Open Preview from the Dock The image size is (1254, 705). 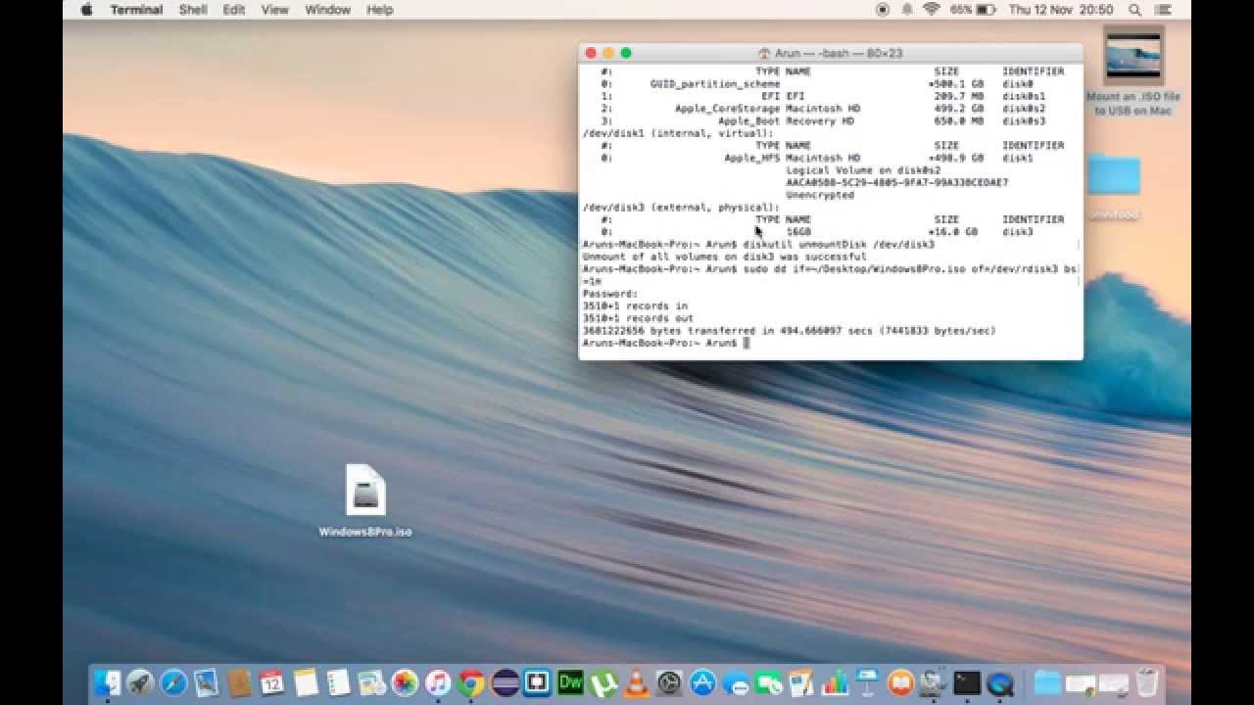pos(207,682)
